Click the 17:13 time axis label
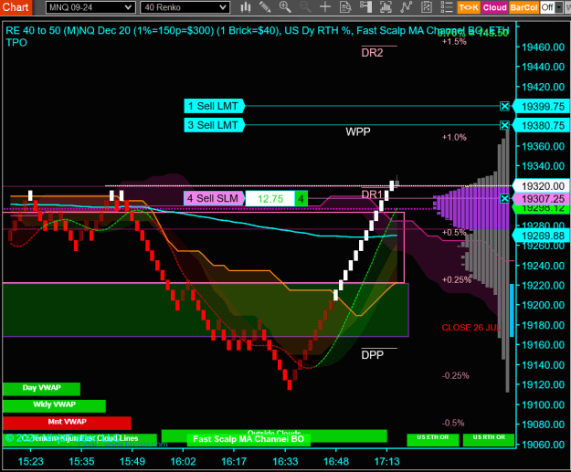 386,462
